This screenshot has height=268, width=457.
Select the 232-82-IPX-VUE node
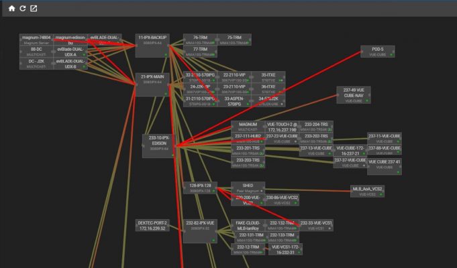(x=200, y=231)
